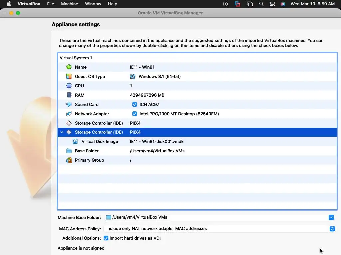
Task: Open the Machine Base Folder dropdown
Action: coord(331,217)
